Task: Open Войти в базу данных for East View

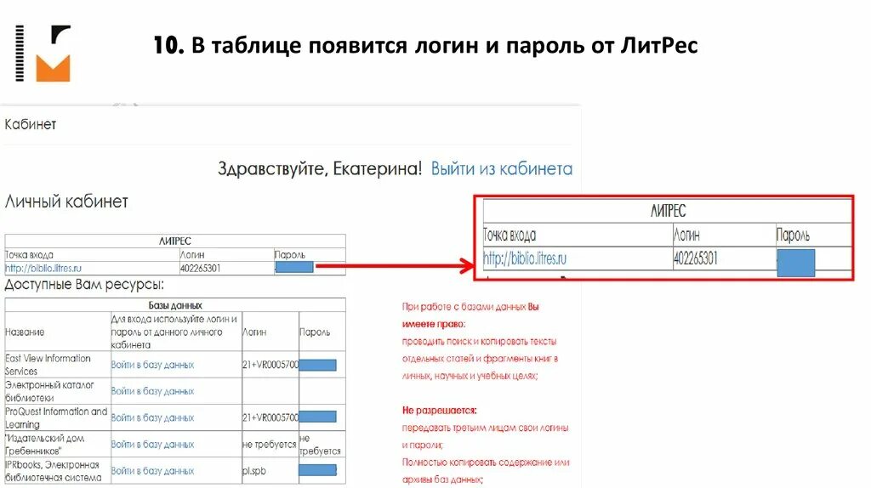Action: [x=152, y=365]
